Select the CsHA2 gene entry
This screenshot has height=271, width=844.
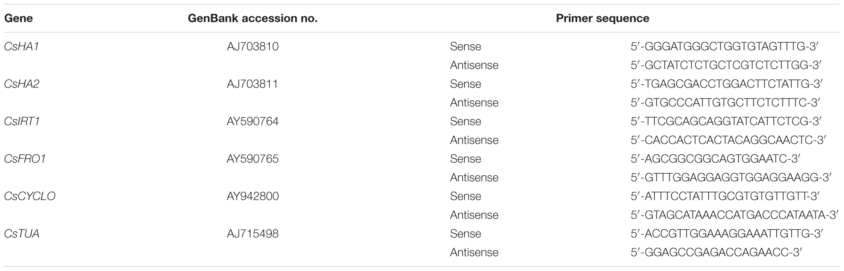[21, 84]
